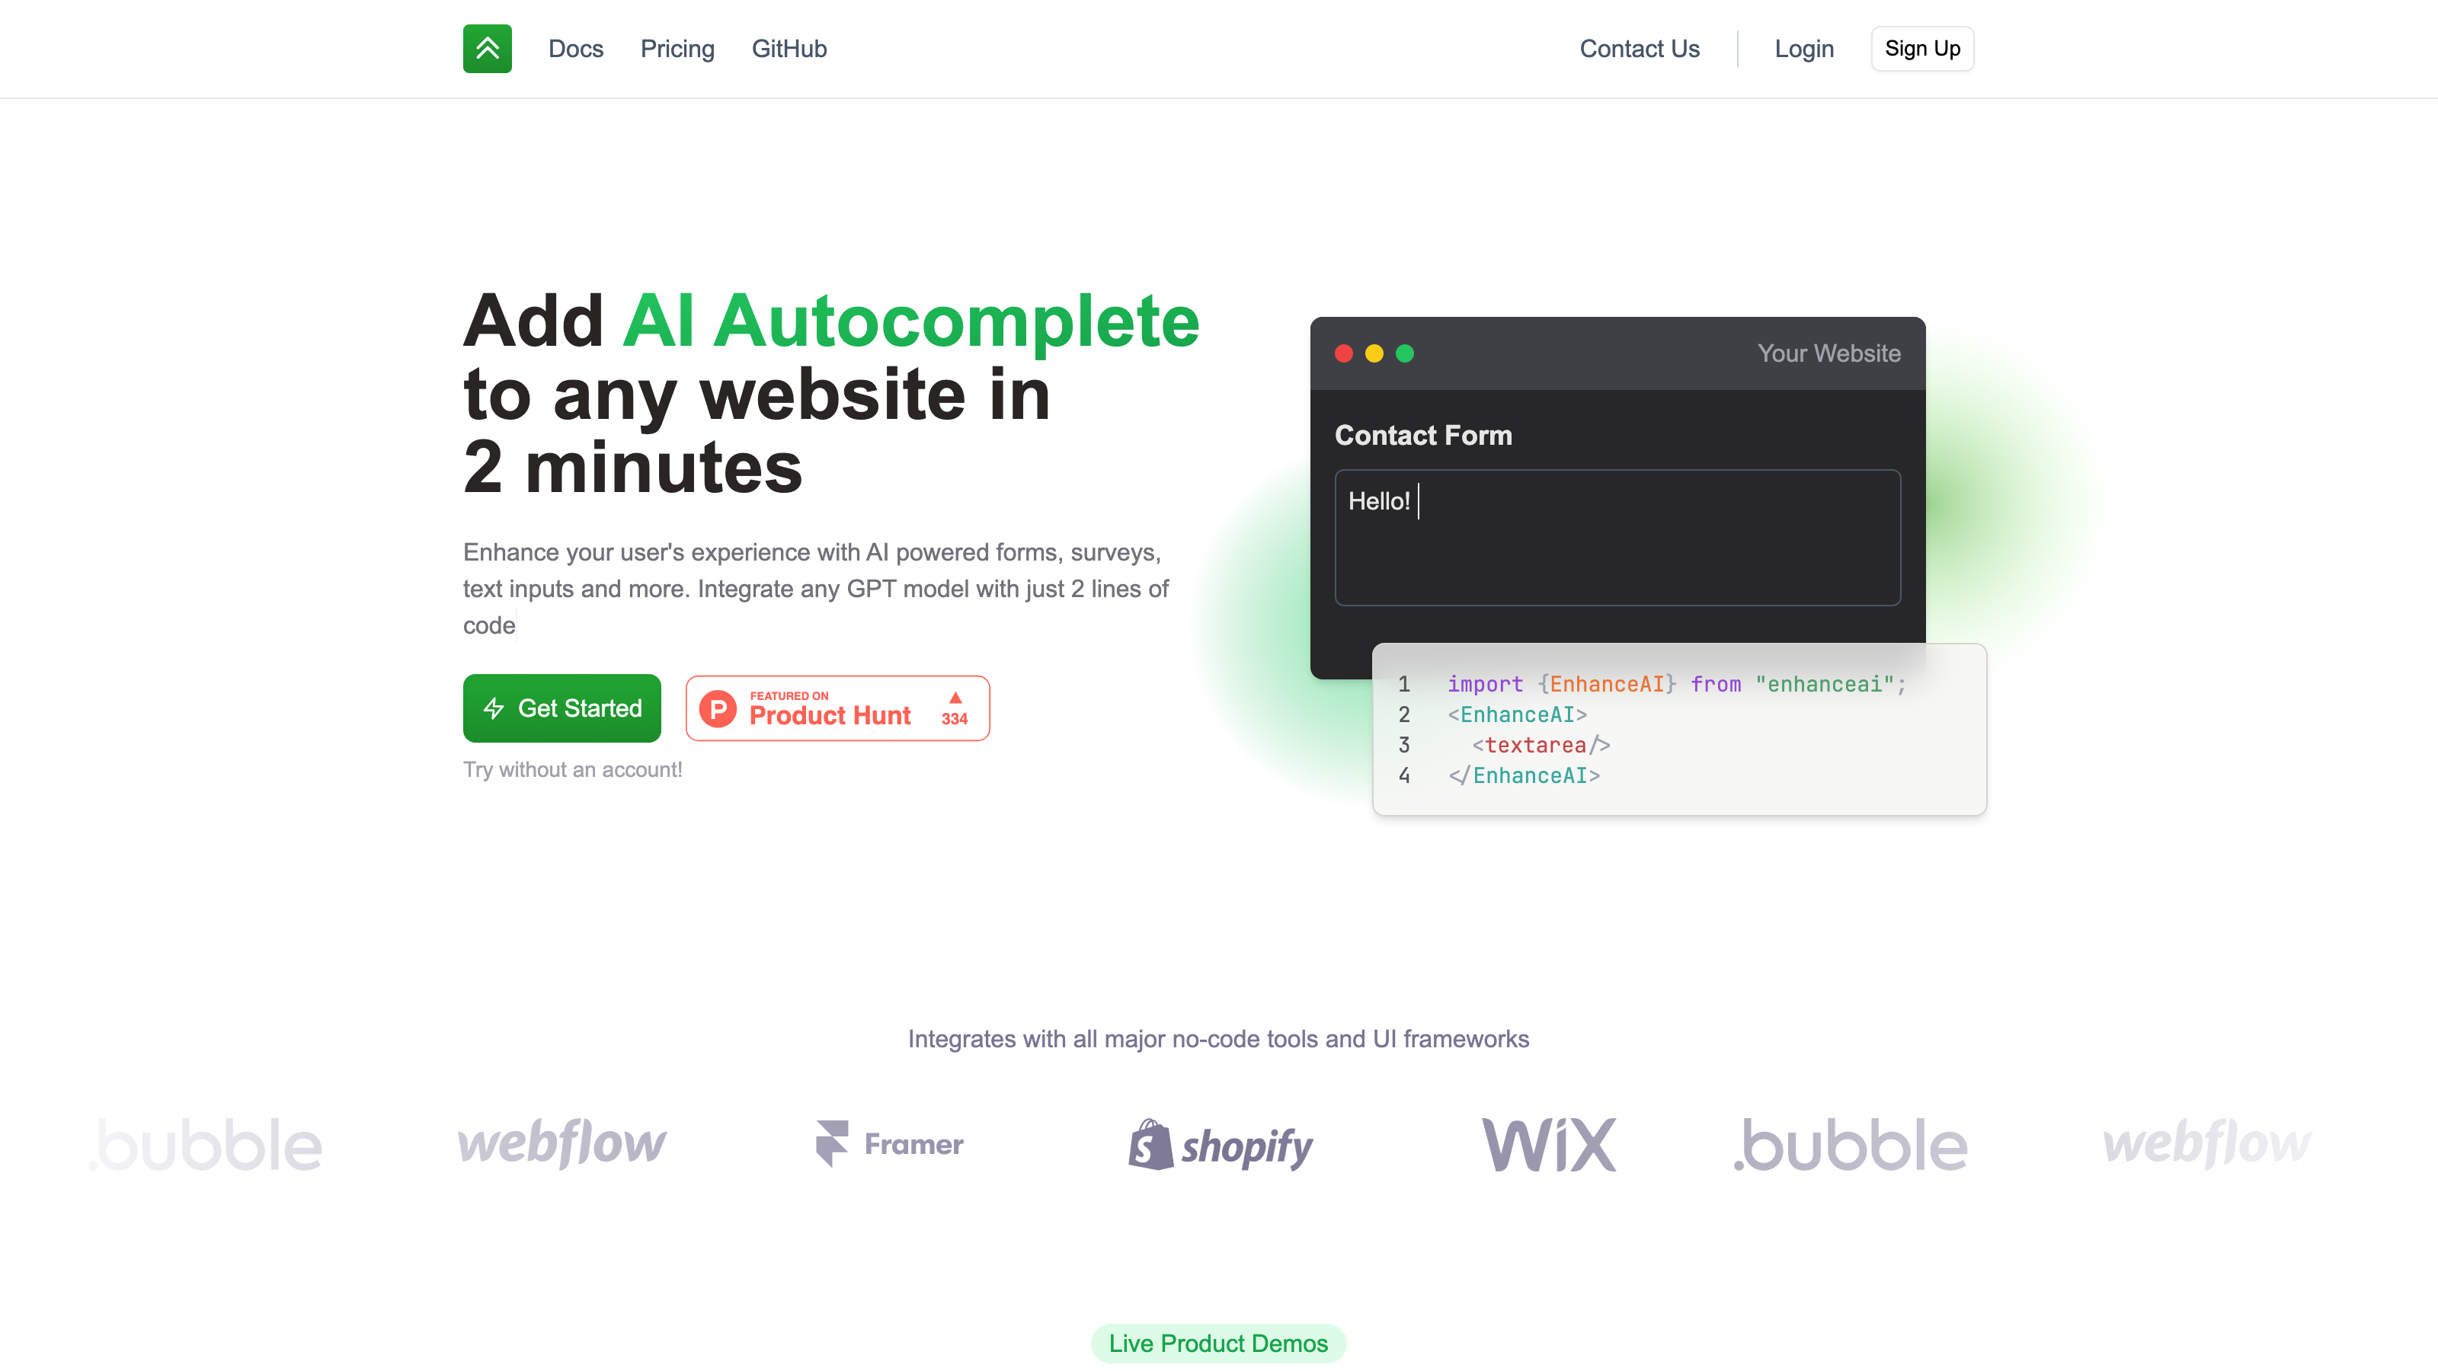Select the Pricing navigation item
The image size is (2438, 1371).
tap(678, 49)
